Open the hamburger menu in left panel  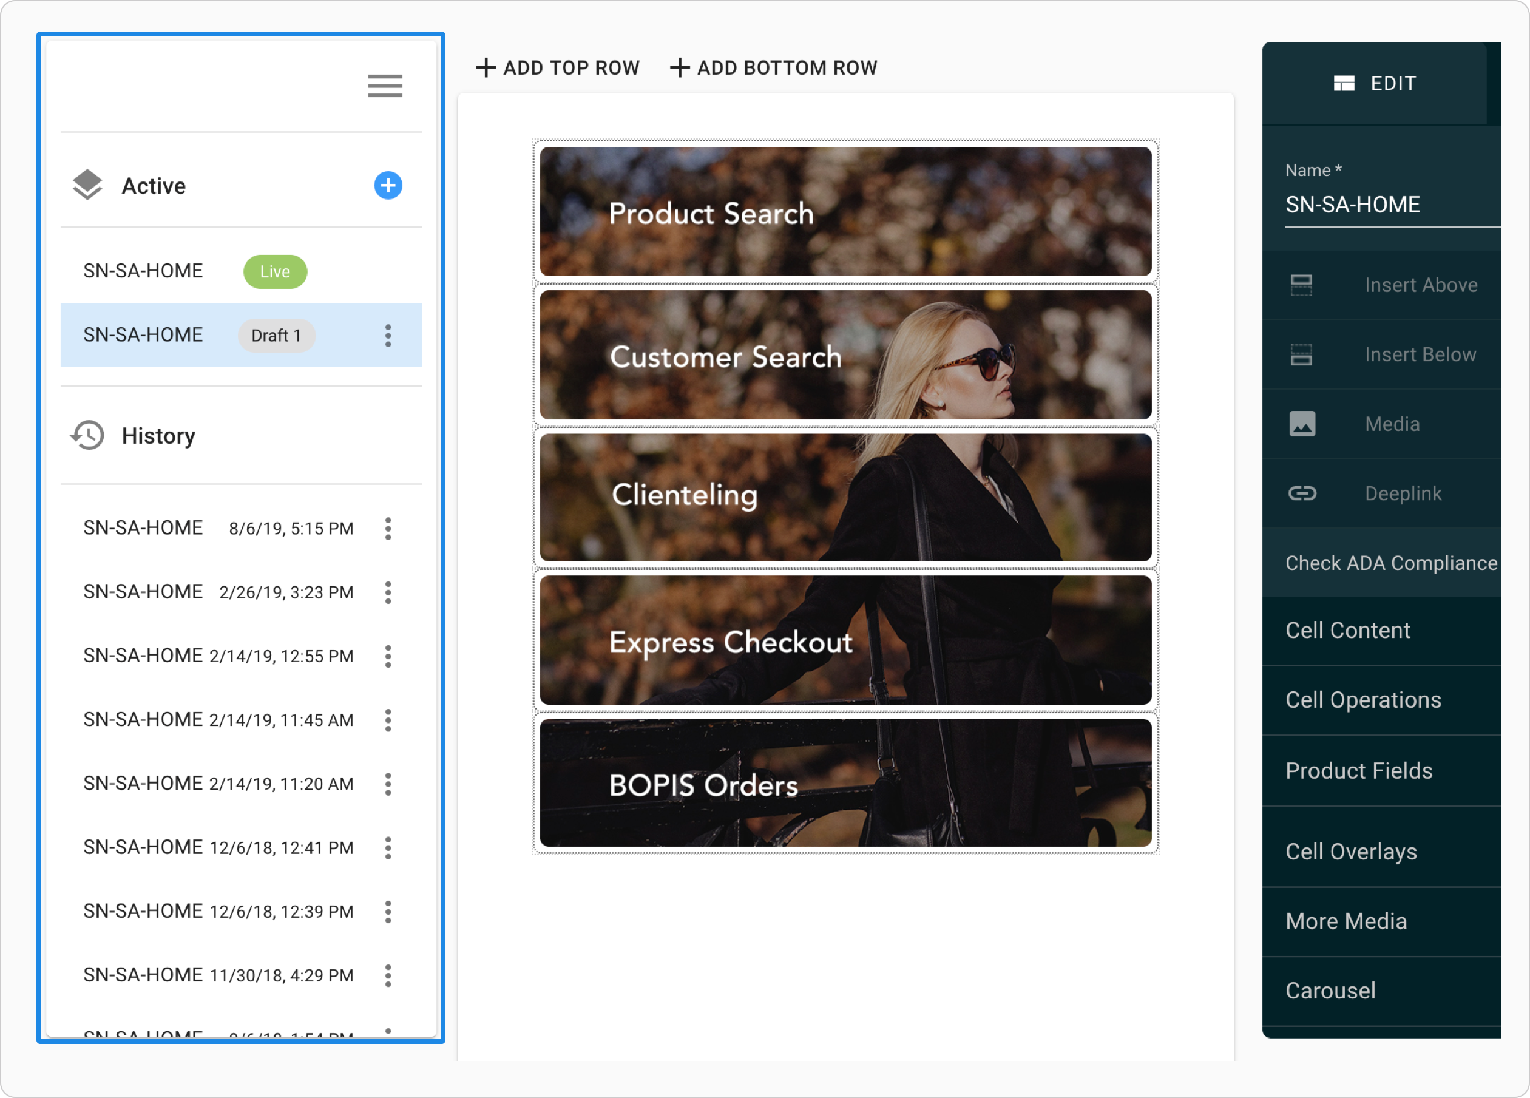pyautogui.click(x=385, y=86)
